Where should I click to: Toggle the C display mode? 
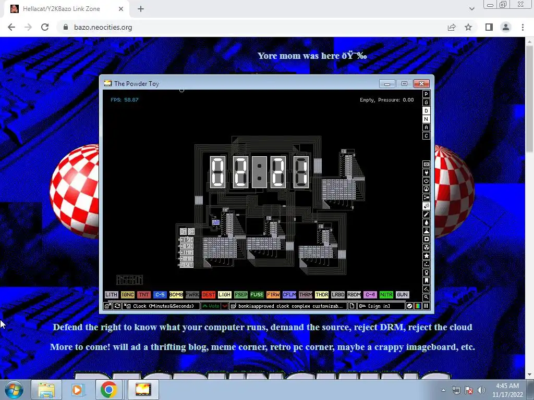426,136
